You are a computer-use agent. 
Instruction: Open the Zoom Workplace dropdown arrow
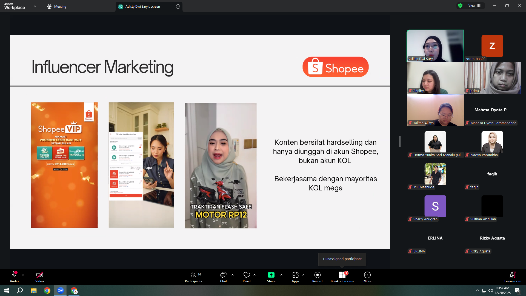tap(35, 6)
